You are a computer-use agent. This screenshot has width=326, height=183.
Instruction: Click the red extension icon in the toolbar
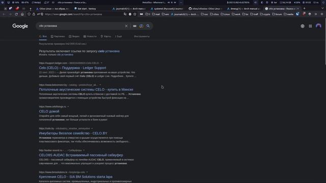(x=304, y=14)
